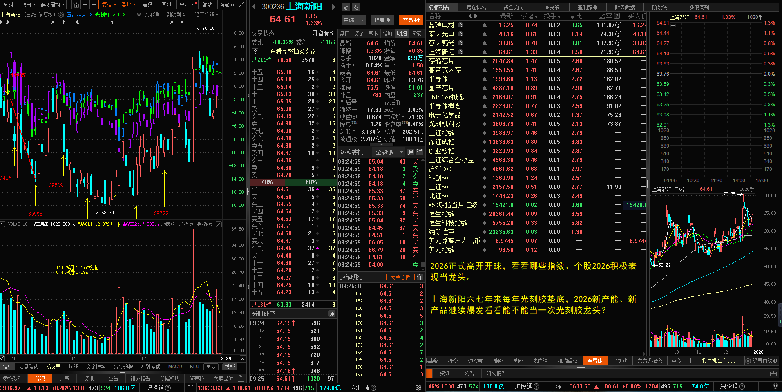Jump to chart start with left double-arrow
The image size is (782, 392).
(x=2, y=358)
